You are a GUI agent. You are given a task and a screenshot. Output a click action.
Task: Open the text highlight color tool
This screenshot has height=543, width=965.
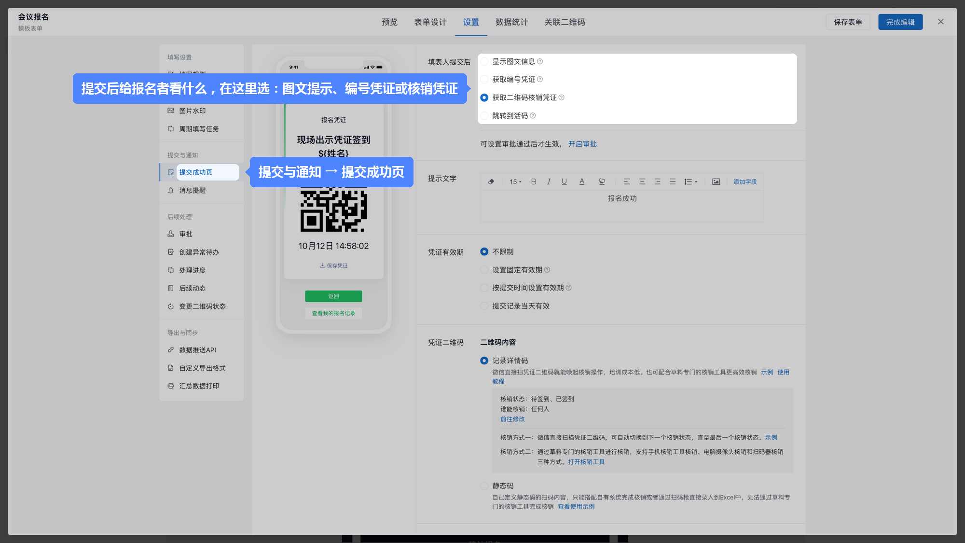click(x=602, y=181)
